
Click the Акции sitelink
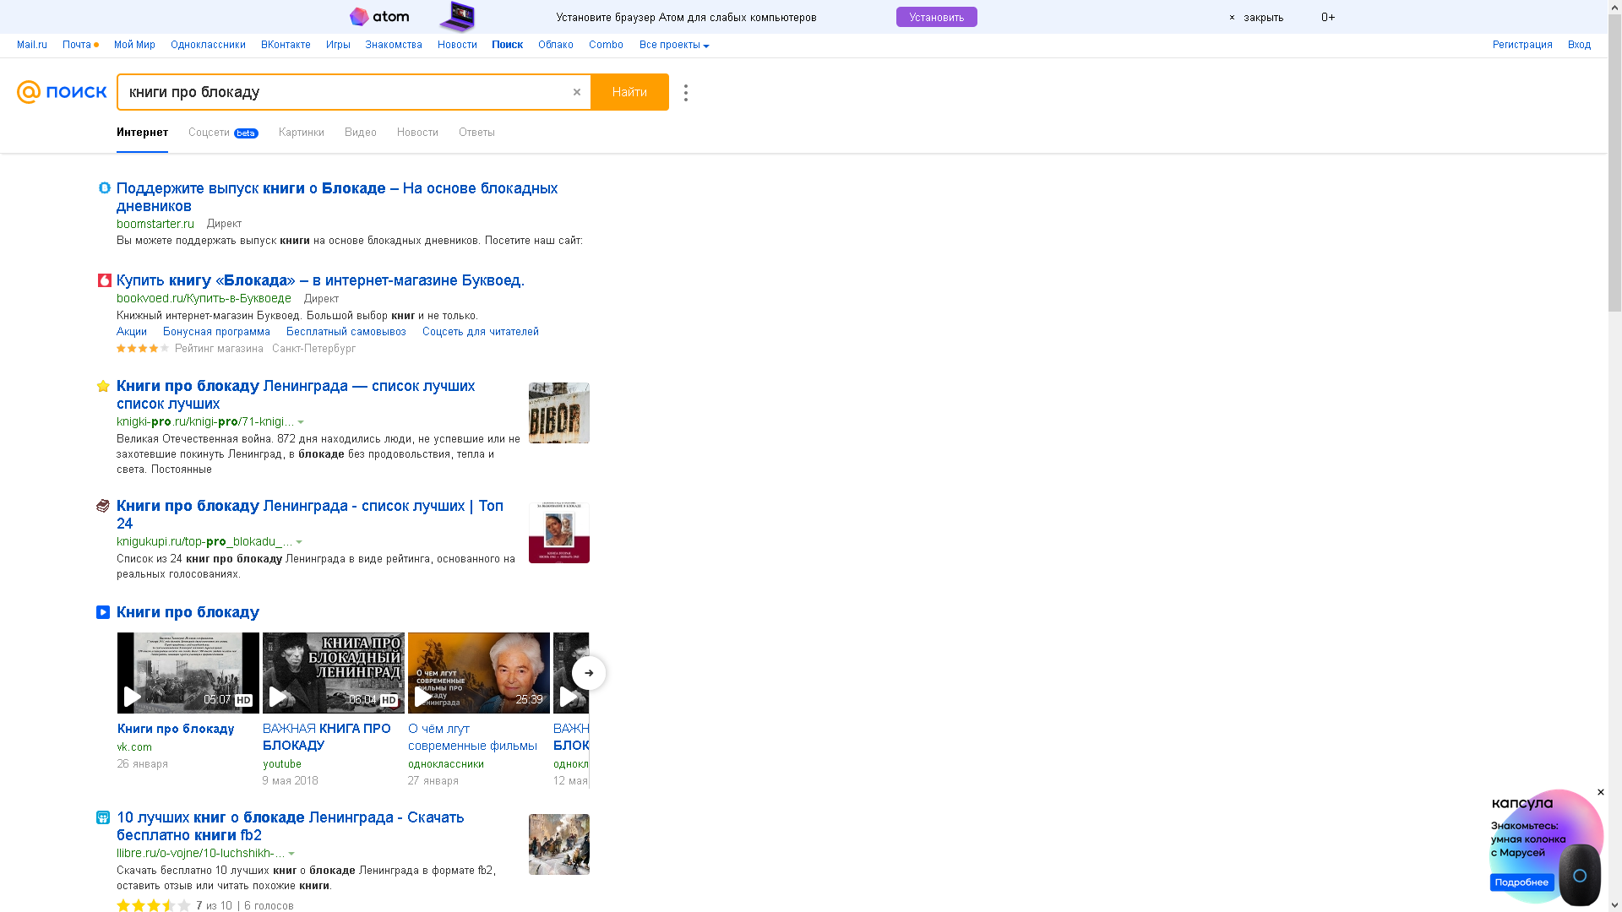(132, 332)
